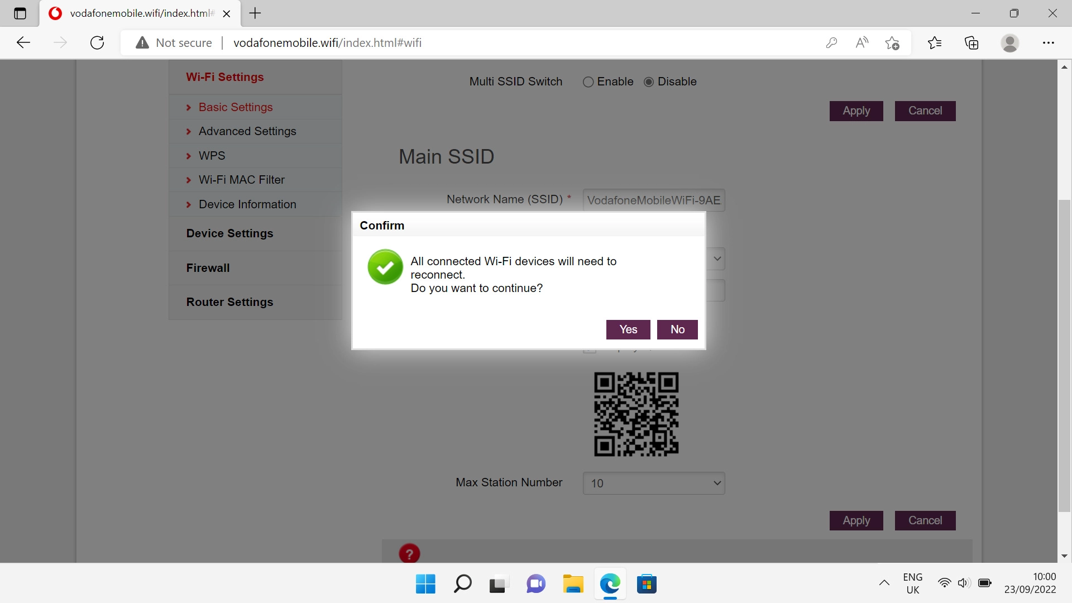Add page to favorites star icon
1072x603 pixels.
pos(892,43)
